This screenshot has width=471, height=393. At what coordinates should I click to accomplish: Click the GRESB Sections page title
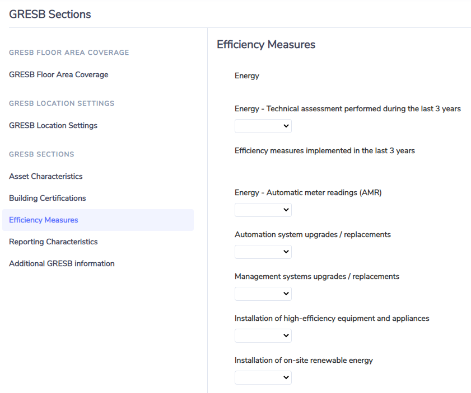[x=50, y=14]
